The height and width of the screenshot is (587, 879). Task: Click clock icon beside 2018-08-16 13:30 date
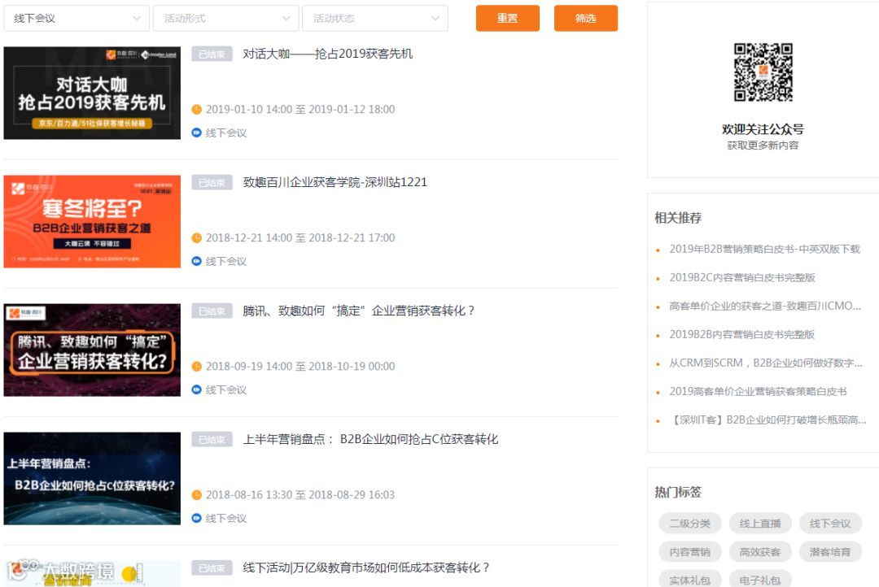196,495
